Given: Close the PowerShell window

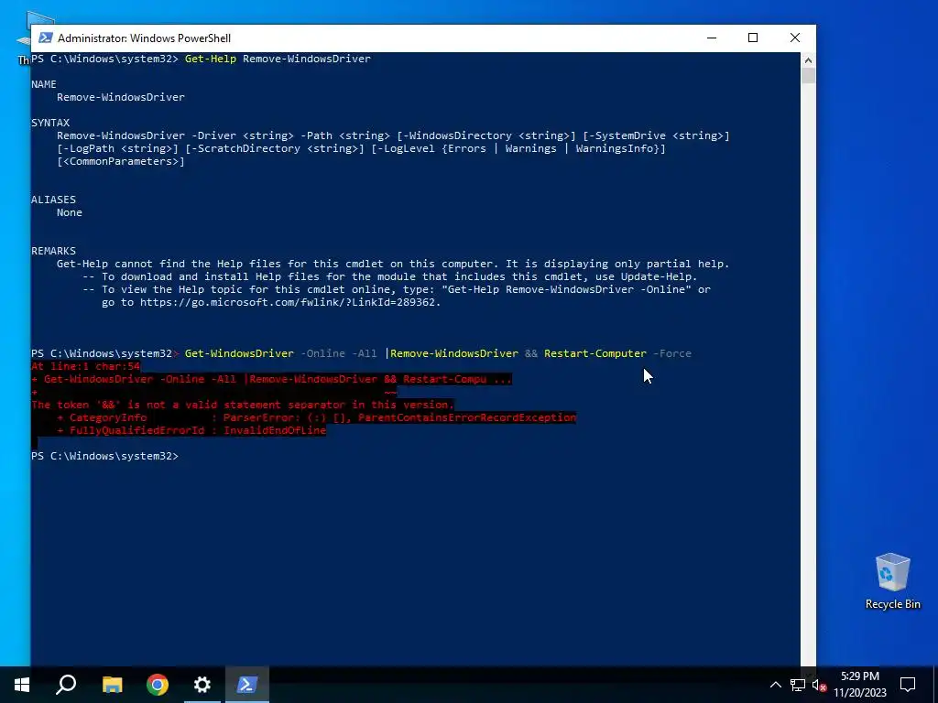Looking at the screenshot, I should [x=795, y=38].
